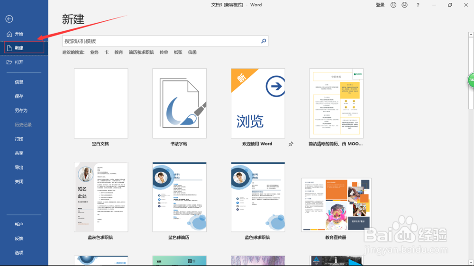Click the frown face feedback icon
This screenshot has height=266, width=474.
point(404,5)
